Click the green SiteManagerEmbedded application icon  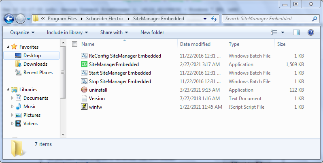pos(84,64)
